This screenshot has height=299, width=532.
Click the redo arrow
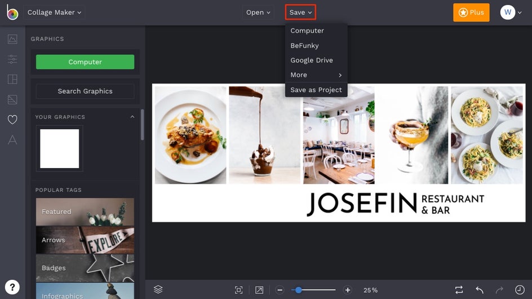click(x=499, y=290)
